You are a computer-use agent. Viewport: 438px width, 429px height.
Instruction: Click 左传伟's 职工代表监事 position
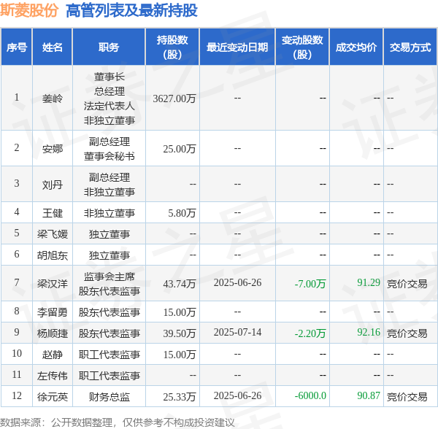pos(109,376)
